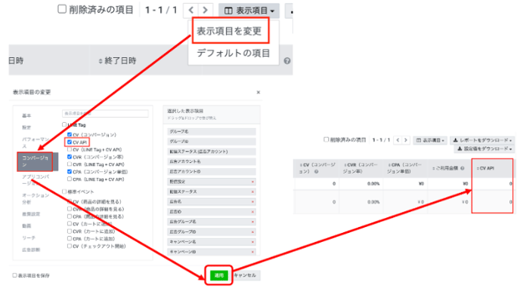
Task: Open the レポートをダウンロード dropdown
Action: point(482,140)
